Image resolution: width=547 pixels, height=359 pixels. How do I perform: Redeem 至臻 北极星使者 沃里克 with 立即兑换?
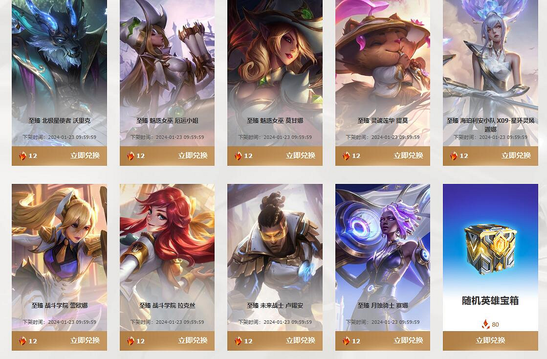click(85, 156)
